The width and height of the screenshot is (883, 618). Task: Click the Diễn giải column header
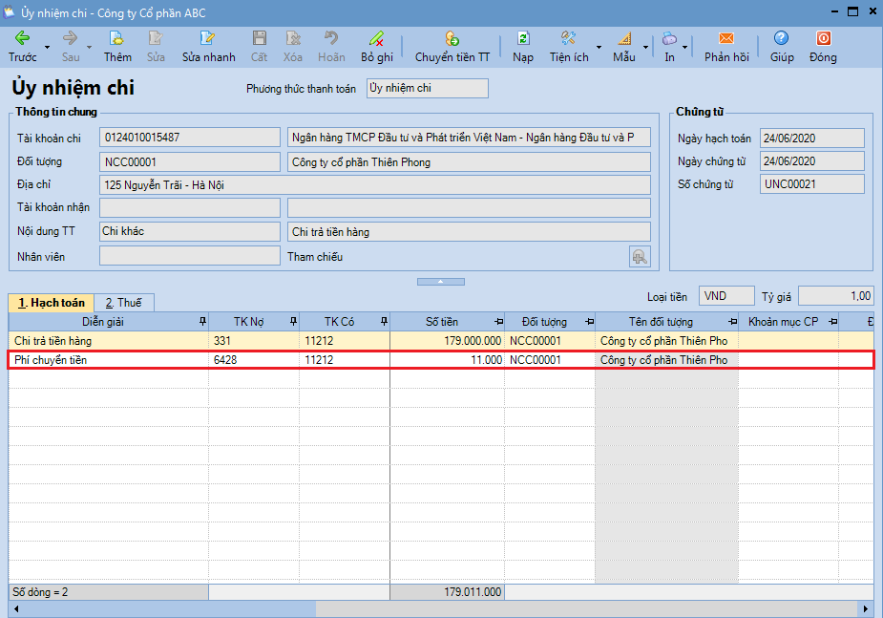click(x=103, y=322)
